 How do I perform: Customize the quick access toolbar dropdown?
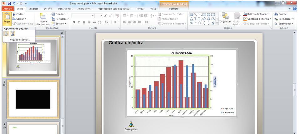[x=26, y=3]
